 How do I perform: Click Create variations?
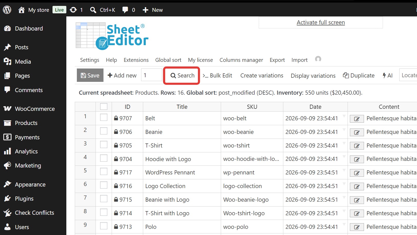(x=262, y=75)
